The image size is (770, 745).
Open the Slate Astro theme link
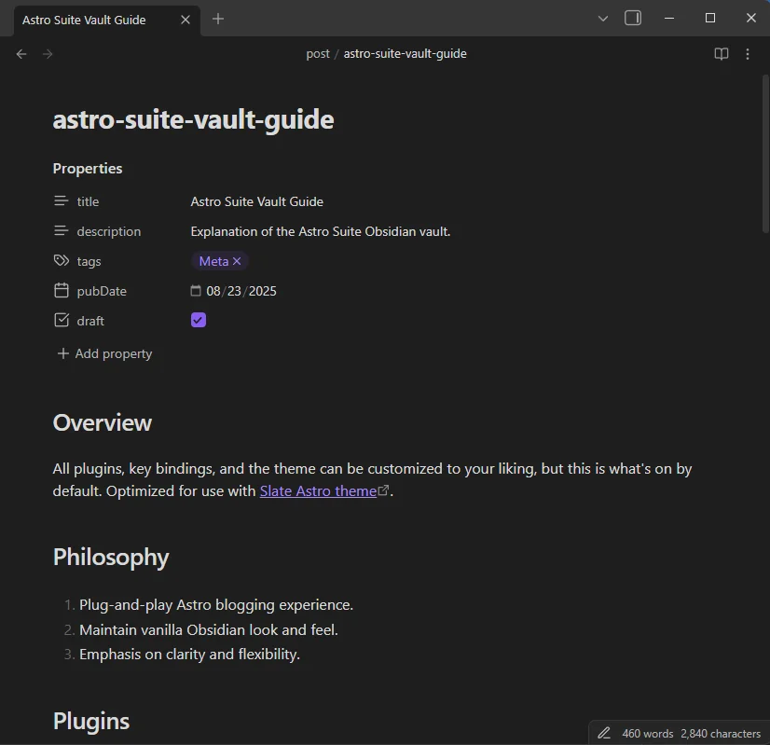[x=318, y=490]
